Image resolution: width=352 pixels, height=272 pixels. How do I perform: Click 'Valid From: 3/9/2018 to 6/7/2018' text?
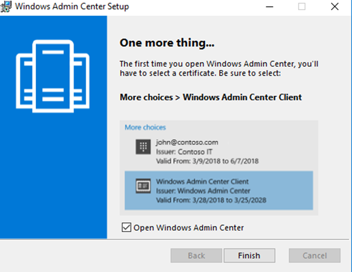coord(207,161)
